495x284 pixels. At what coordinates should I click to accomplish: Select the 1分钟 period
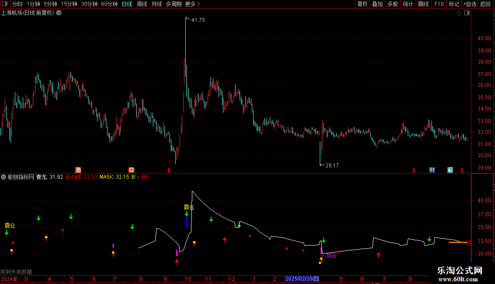point(33,4)
